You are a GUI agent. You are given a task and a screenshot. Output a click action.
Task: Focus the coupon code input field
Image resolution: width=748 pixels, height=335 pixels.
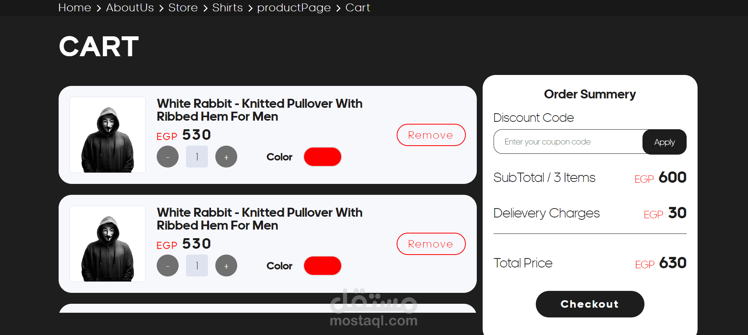[568, 142]
